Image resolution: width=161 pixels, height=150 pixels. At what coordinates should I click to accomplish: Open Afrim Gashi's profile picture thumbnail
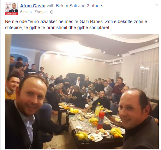11,9
